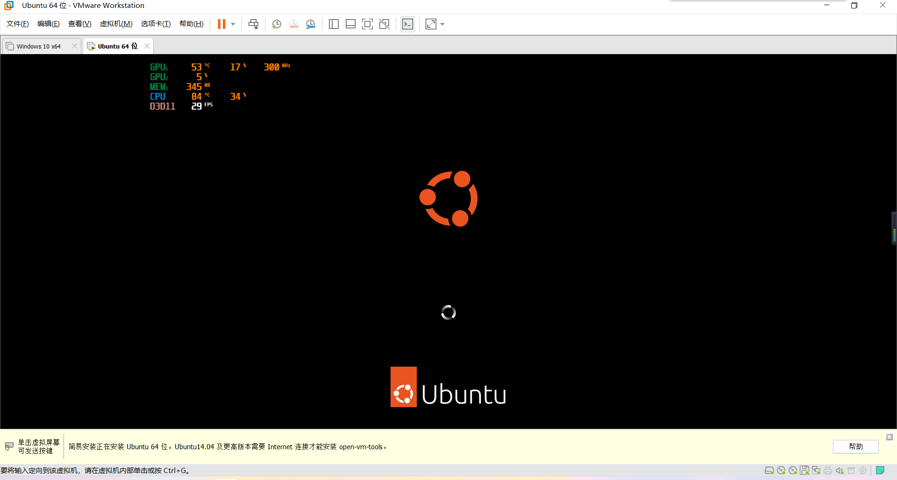
Task: Open the message log note icon
Action: (x=880, y=470)
